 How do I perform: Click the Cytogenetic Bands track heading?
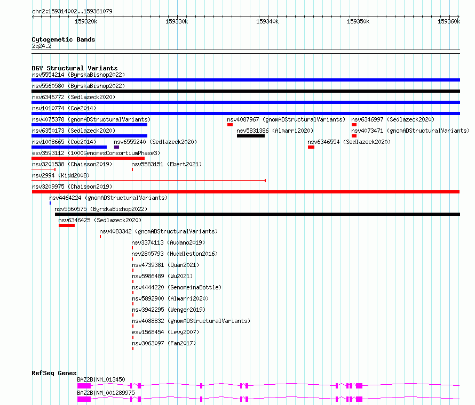[64, 39]
